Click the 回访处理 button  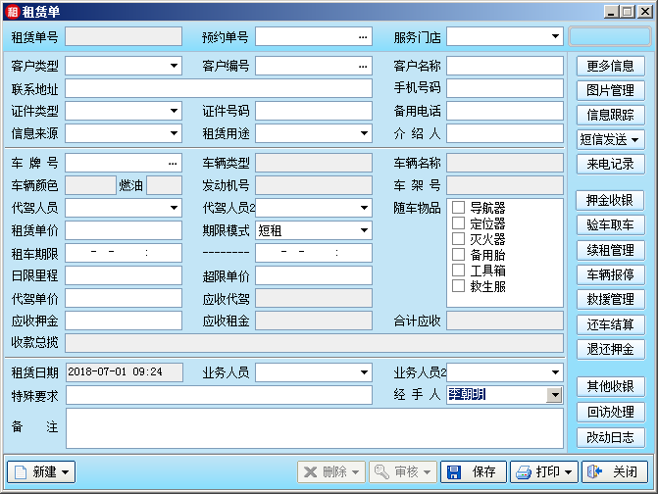point(610,412)
